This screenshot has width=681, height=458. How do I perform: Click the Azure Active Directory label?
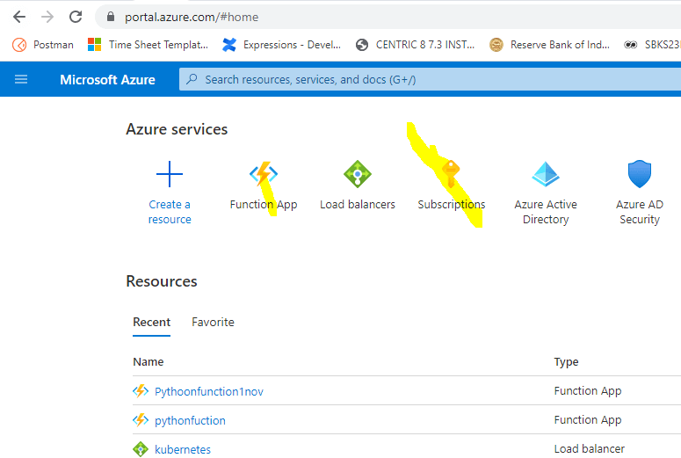(546, 212)
